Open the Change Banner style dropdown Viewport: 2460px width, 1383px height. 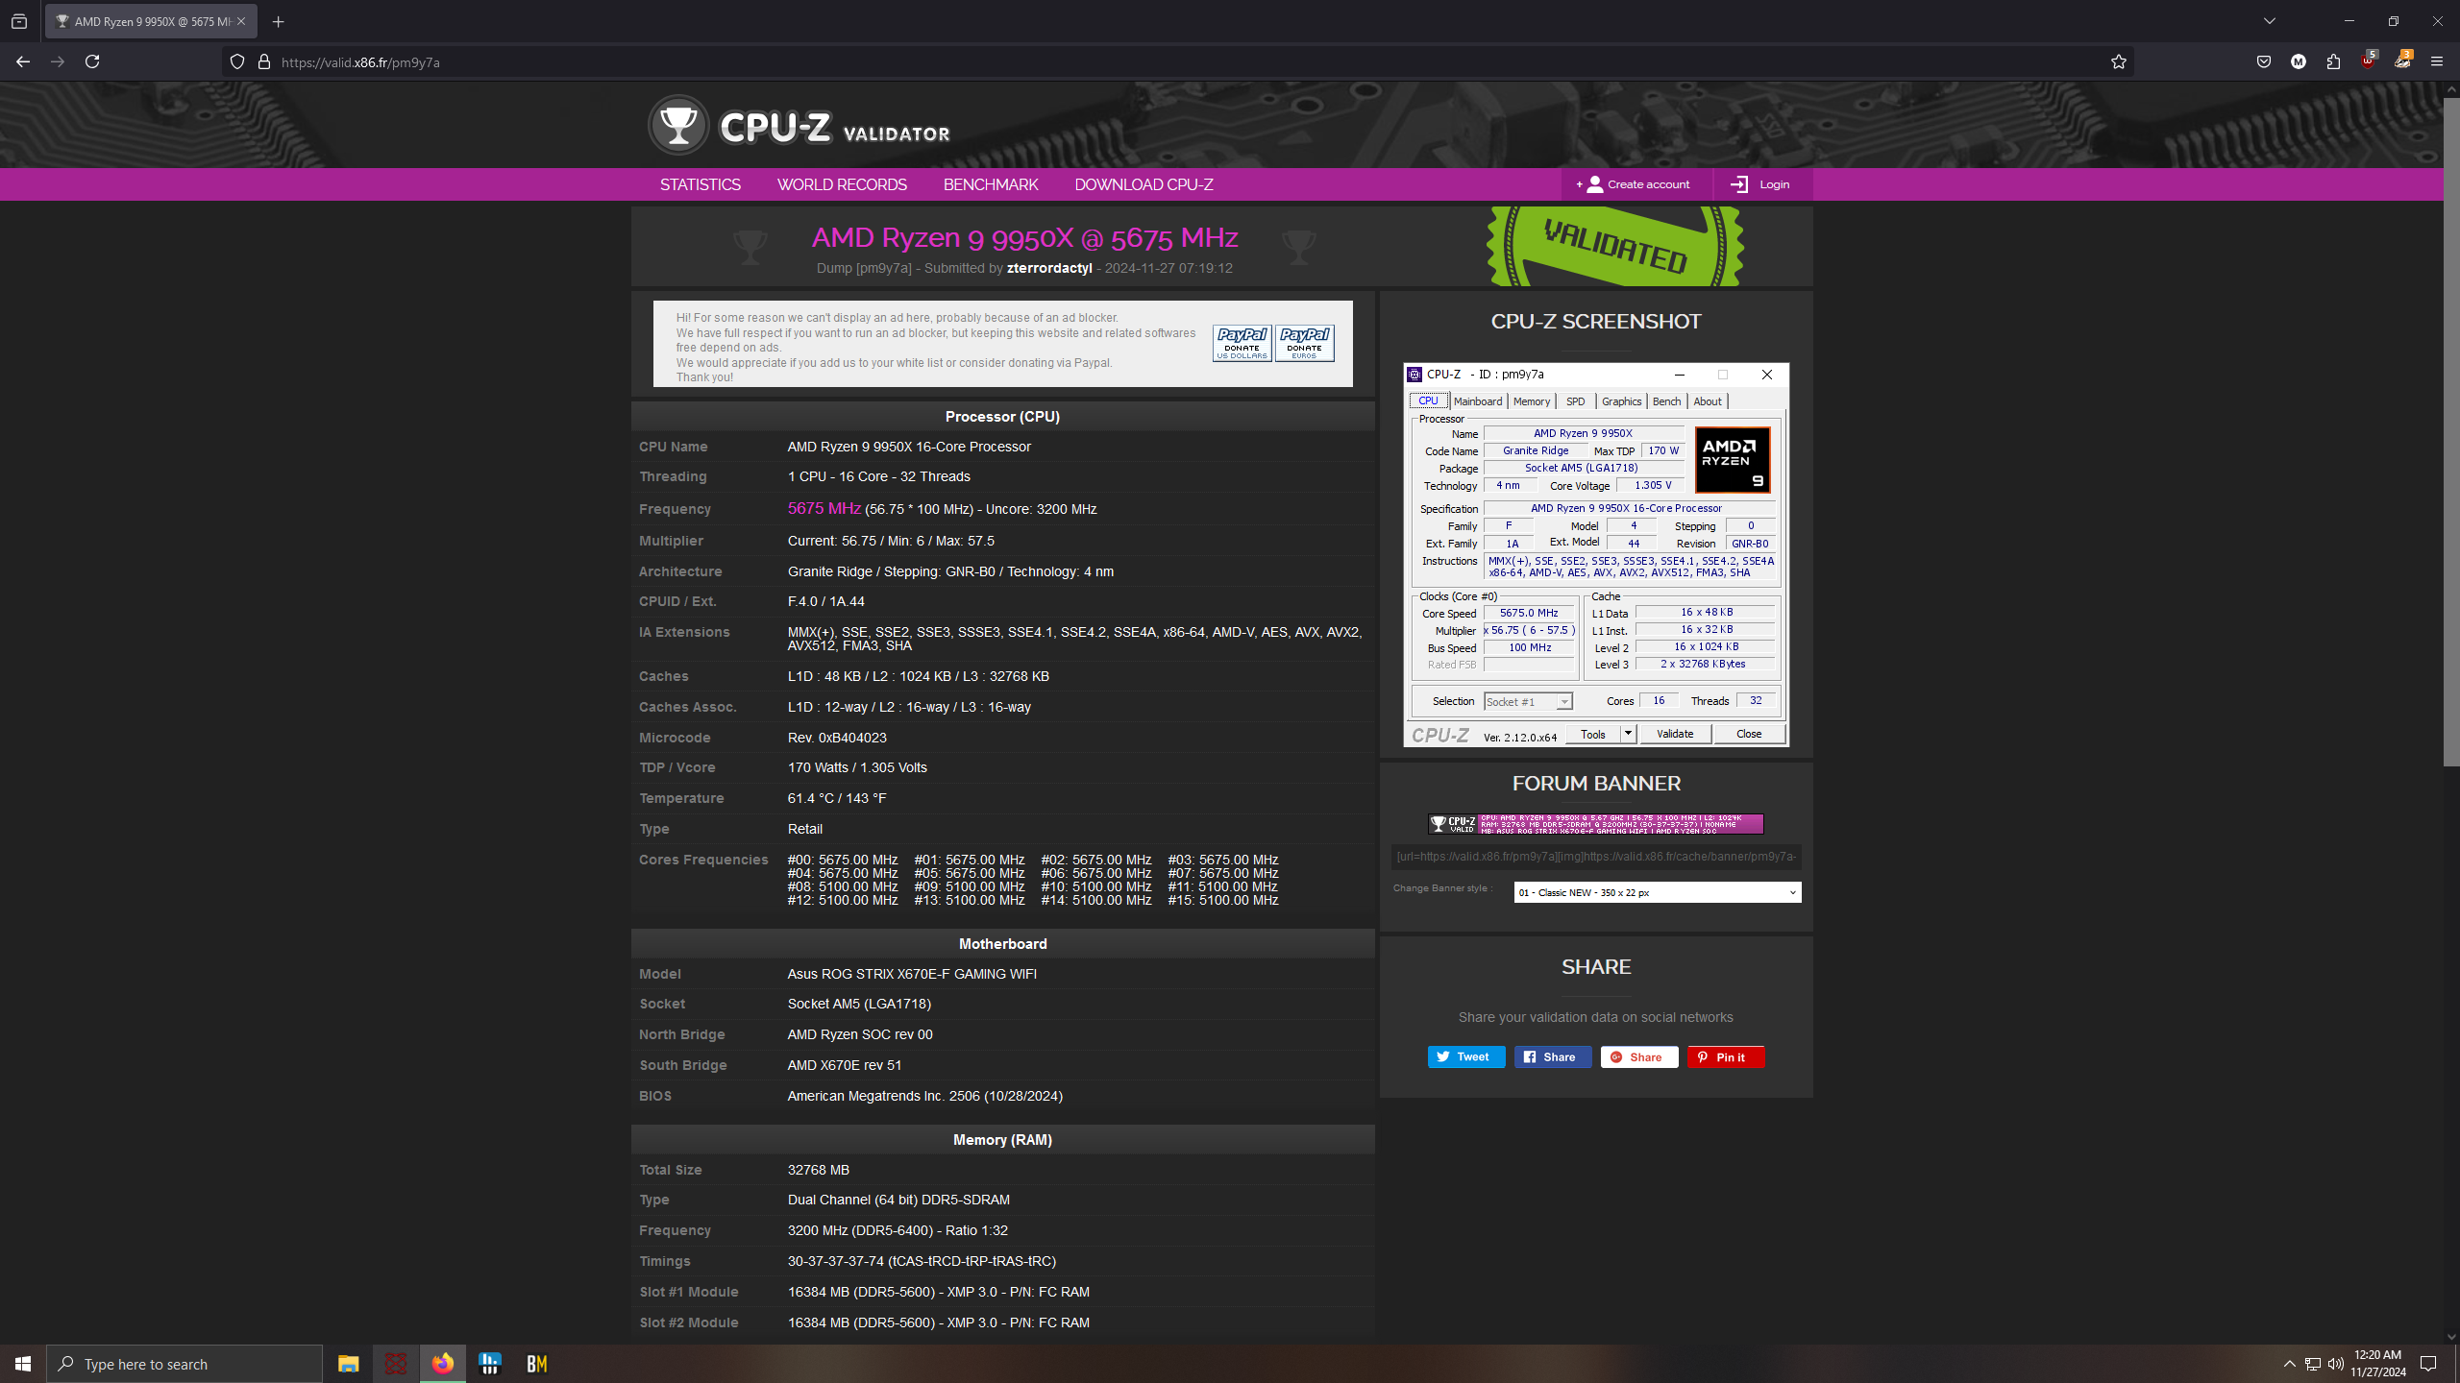[x=1658, y=892]
